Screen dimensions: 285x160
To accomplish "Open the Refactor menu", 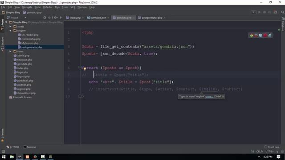I will (48, 7).
